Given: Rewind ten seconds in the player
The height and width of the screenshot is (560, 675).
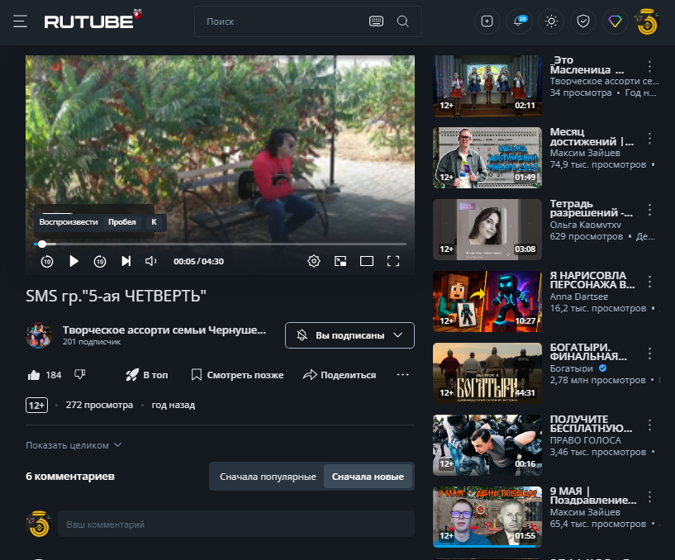Looking at the screenshot, I should tap(47, 261).
